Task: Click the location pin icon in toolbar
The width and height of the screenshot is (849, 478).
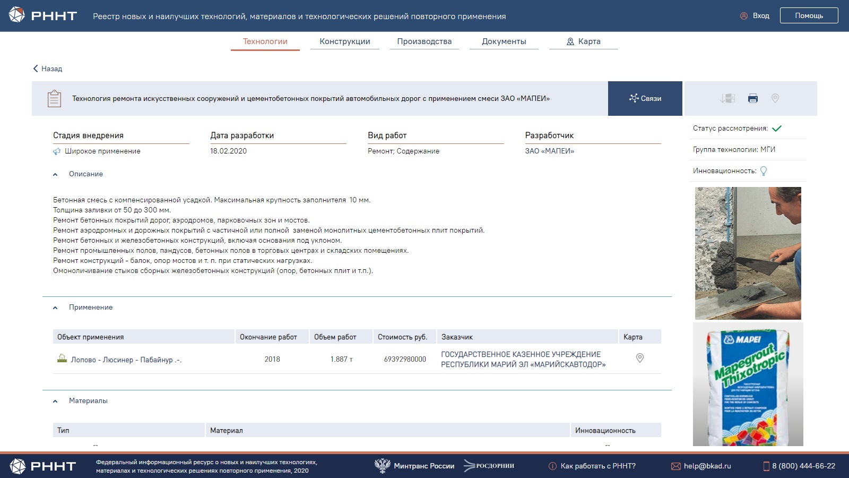Action: (775, 98)
